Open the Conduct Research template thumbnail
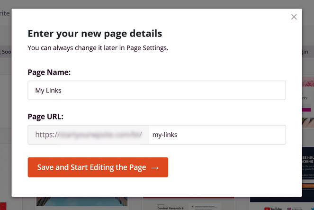314x210 pixels. [x=188, y=203]
